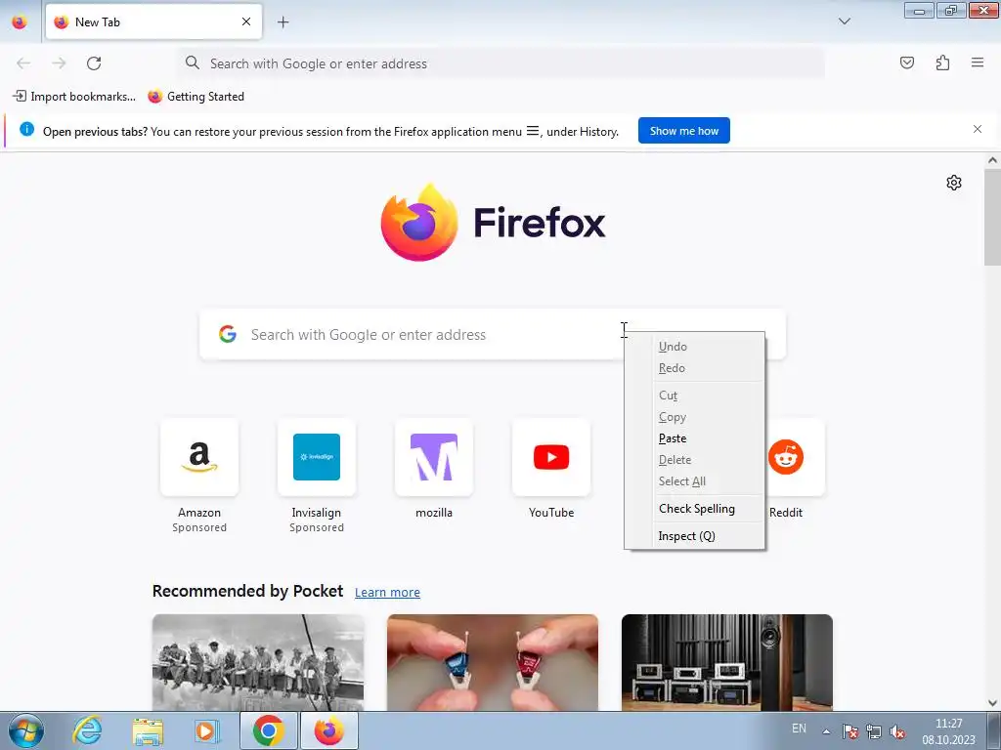
Task: Reload the current page
Action: click(x=94, y=63)
